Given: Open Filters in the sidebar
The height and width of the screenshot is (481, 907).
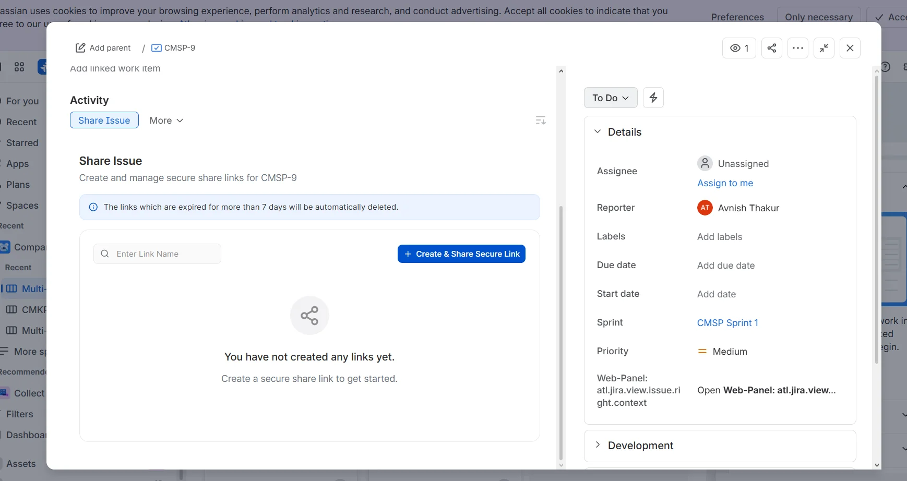Looking at the screenshot, I should coord(20,414).
